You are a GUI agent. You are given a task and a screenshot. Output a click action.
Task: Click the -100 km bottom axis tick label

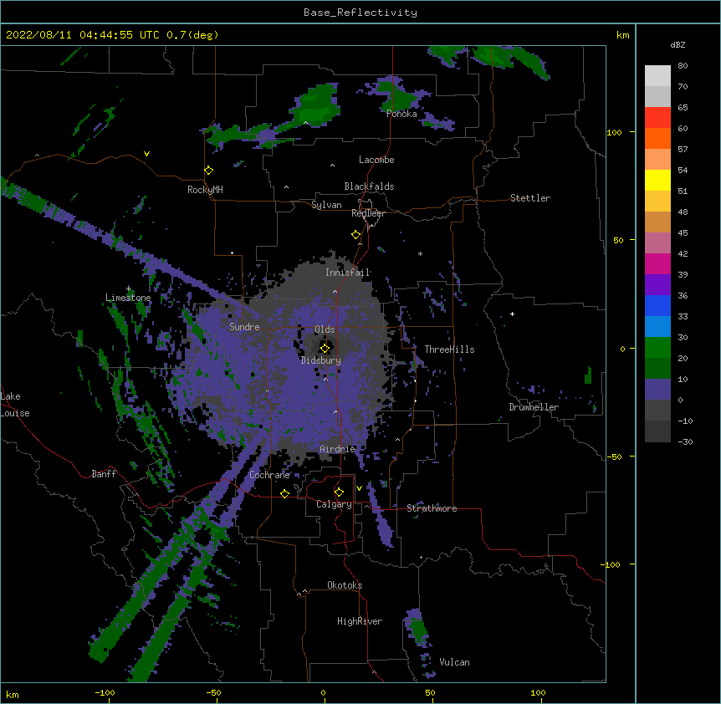pyautogui.click(x=105, y=692)
